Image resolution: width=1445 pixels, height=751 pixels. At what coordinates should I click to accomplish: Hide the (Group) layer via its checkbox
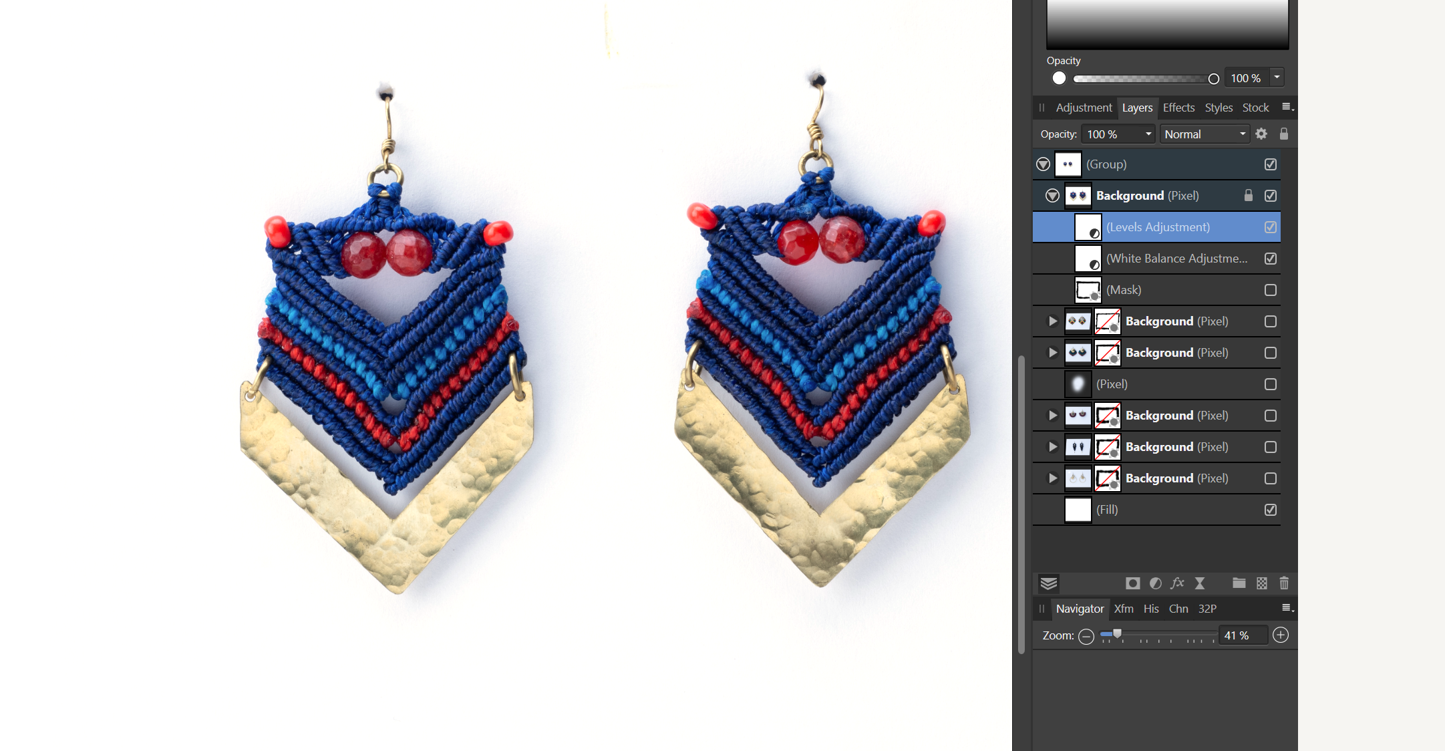point(1270,164)
